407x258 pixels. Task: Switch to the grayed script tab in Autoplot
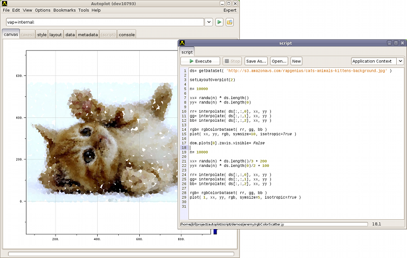(x=108, y=34)
